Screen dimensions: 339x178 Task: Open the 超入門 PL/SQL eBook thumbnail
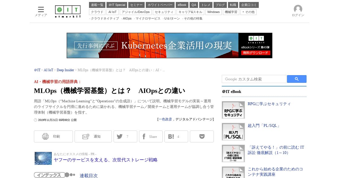pyautogui.click(x=233, y=132)
